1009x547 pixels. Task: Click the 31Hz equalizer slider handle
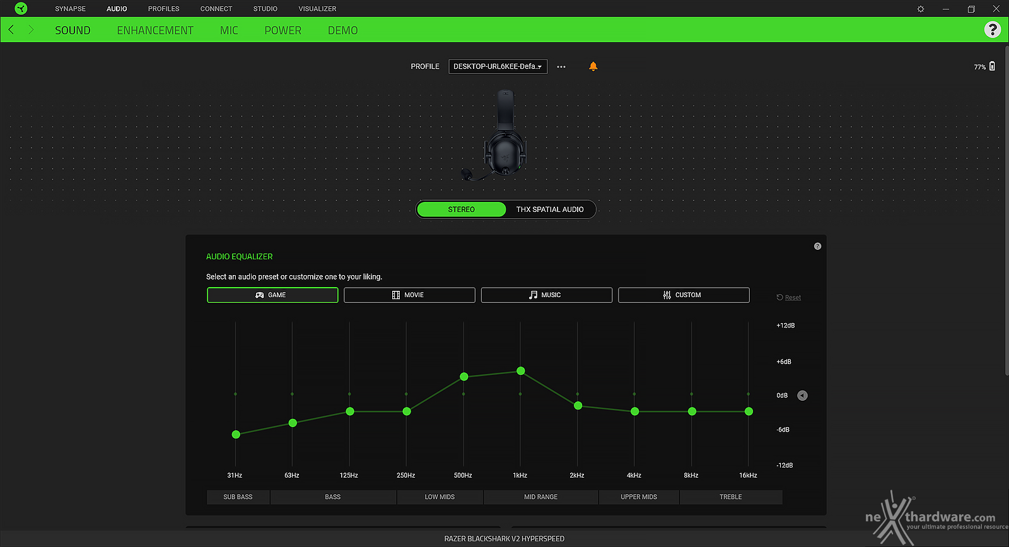pos(236,435)
